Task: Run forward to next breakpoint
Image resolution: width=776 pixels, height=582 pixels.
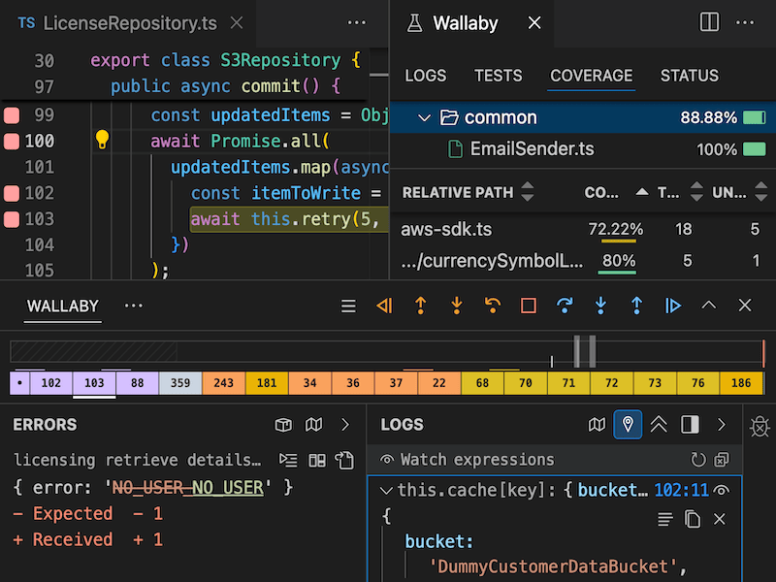Action: (672, 306)
